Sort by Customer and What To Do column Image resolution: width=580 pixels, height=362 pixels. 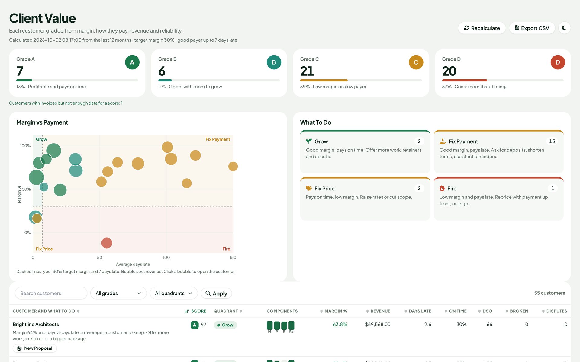pos(46,311)
